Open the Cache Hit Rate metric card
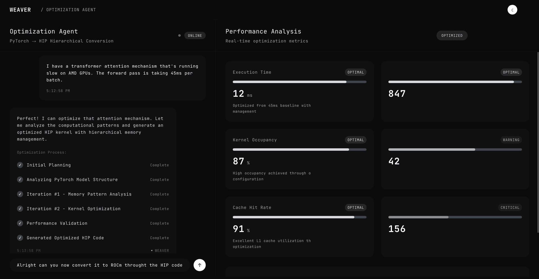 [x=299, y=227]
